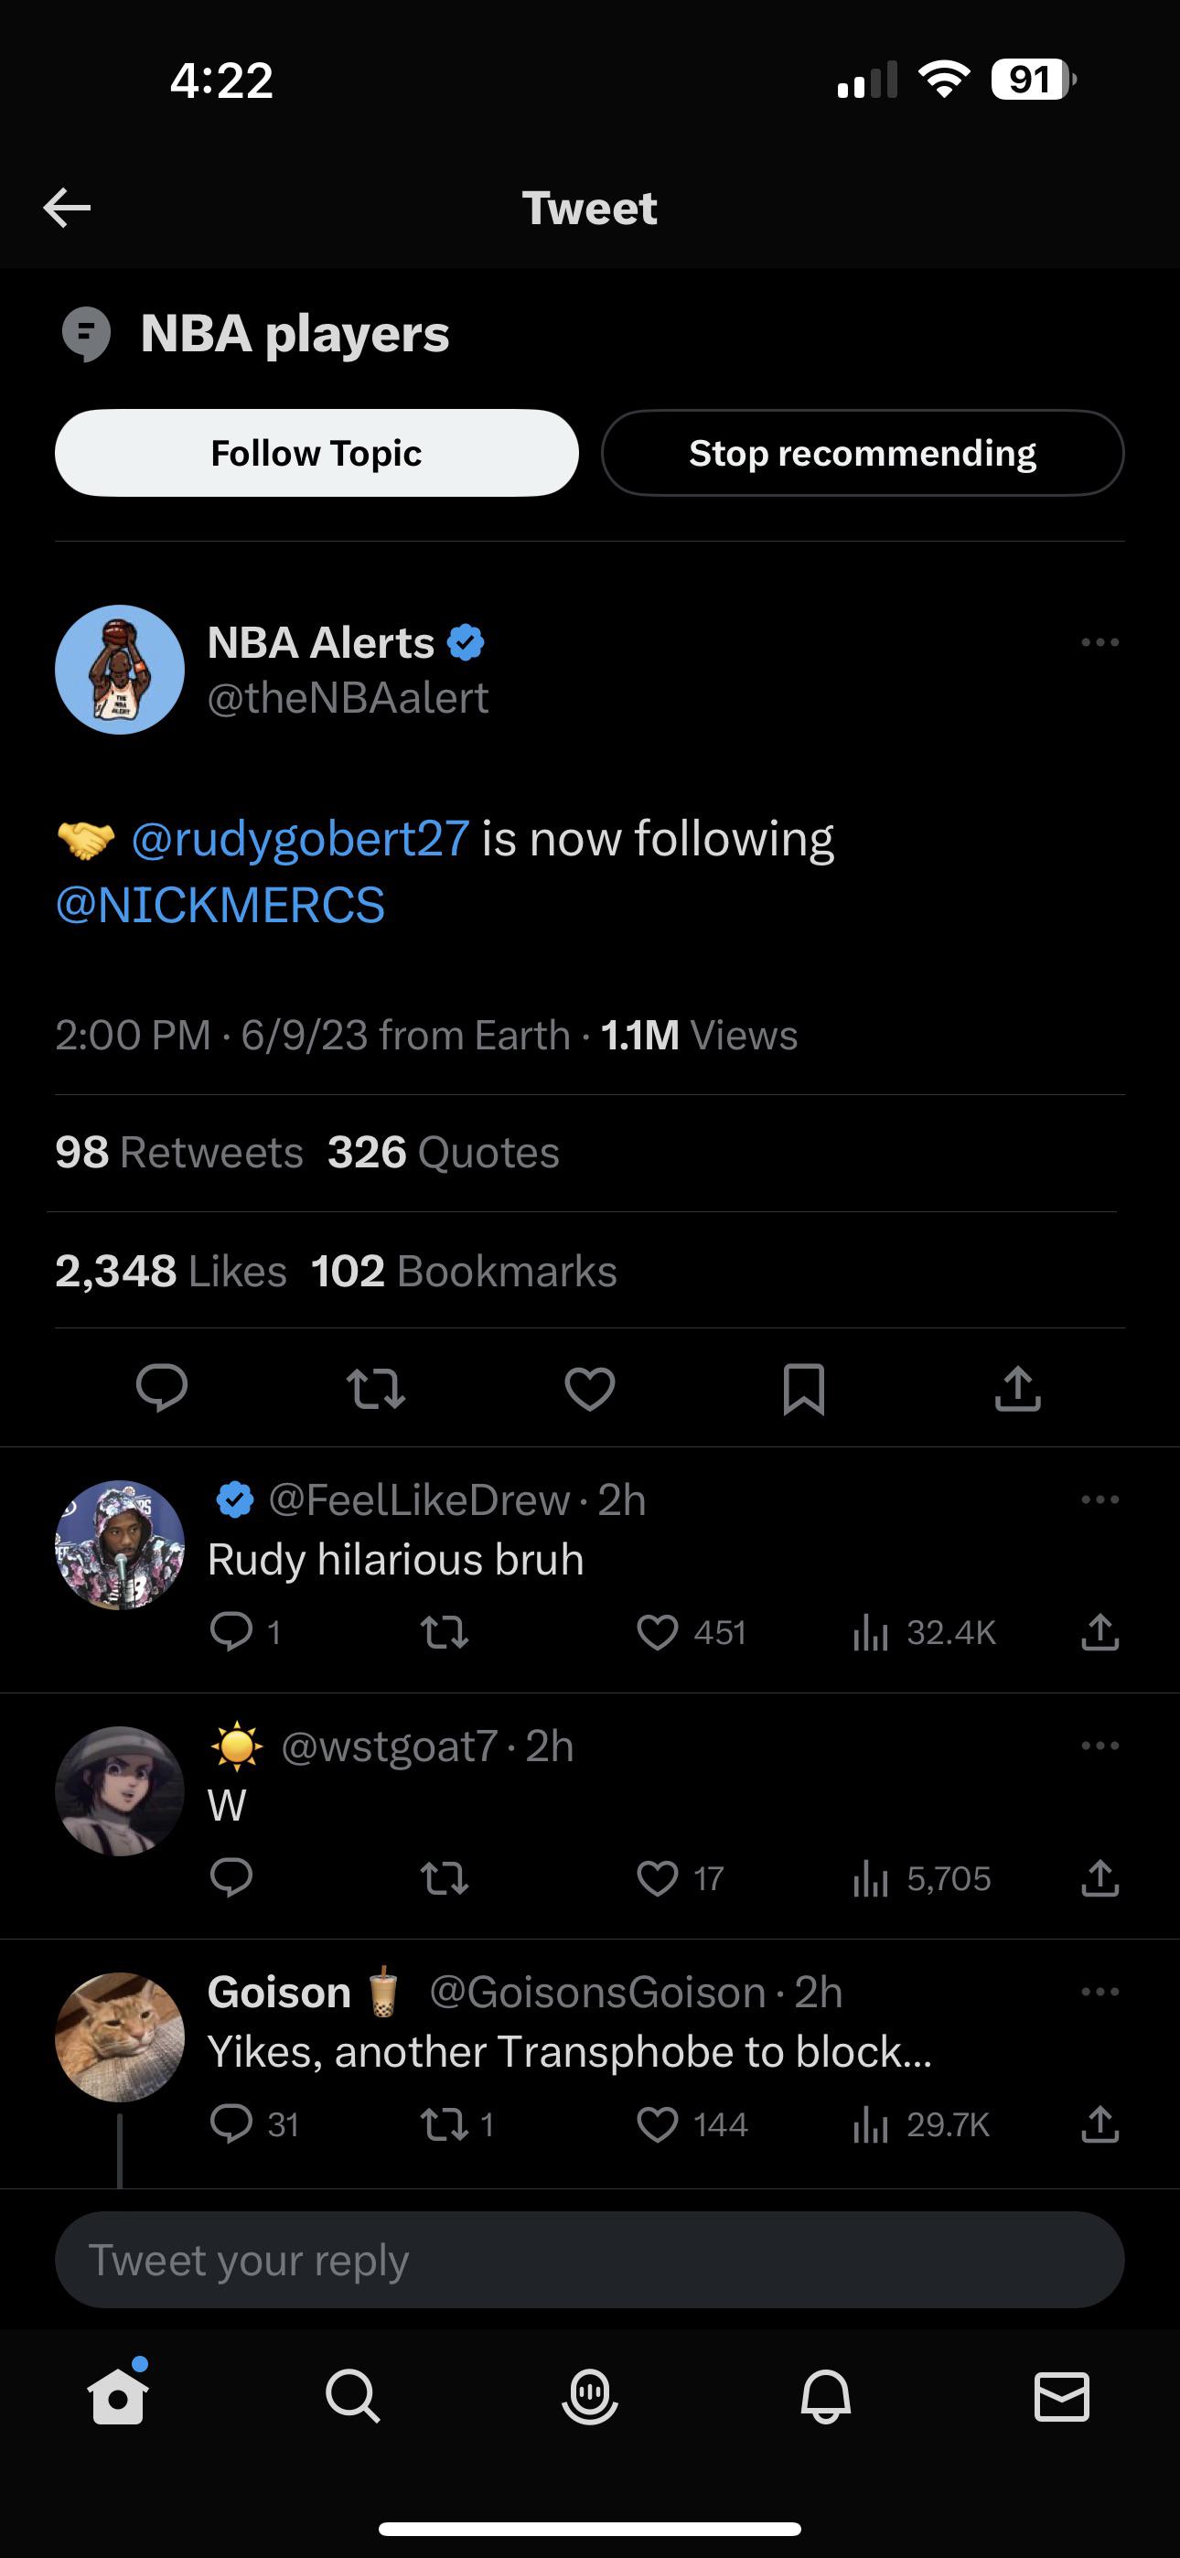Bookmark the NBA Alerts tweet

coord(803,1387)
